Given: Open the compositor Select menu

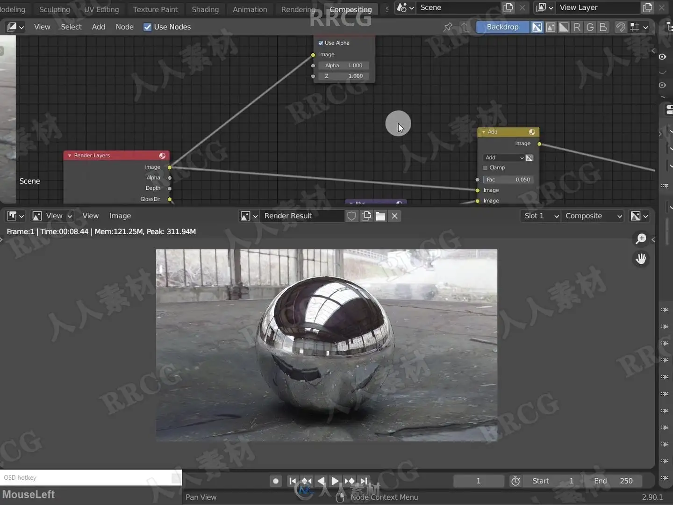Looking at the screenshot, I should pyautogui.click(x=71, y=27).
